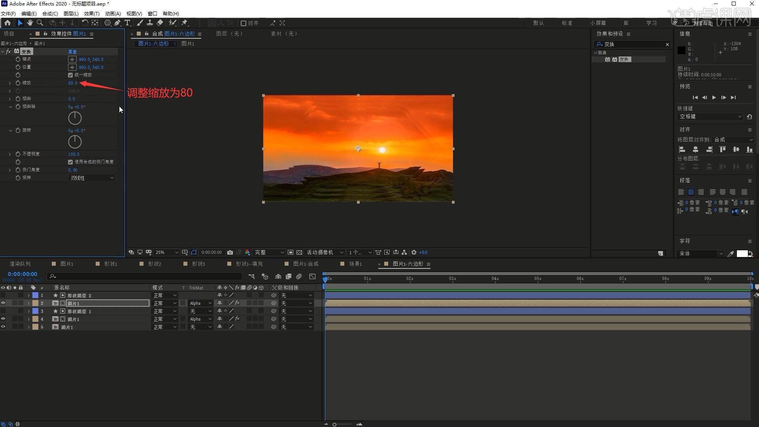Click the scale value 80.0

click(73, 83)
